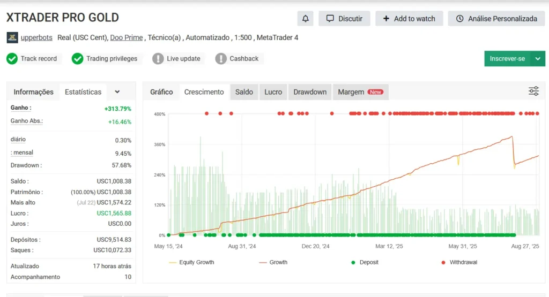
Task: Switch to the Informações tab
Action: [x=34, y=92]
